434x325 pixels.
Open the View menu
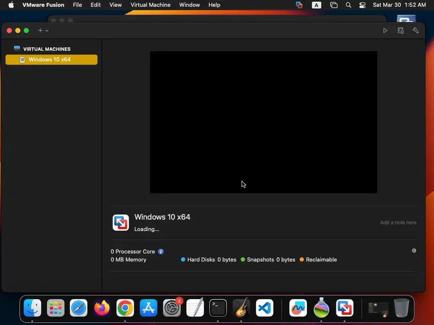115,5
